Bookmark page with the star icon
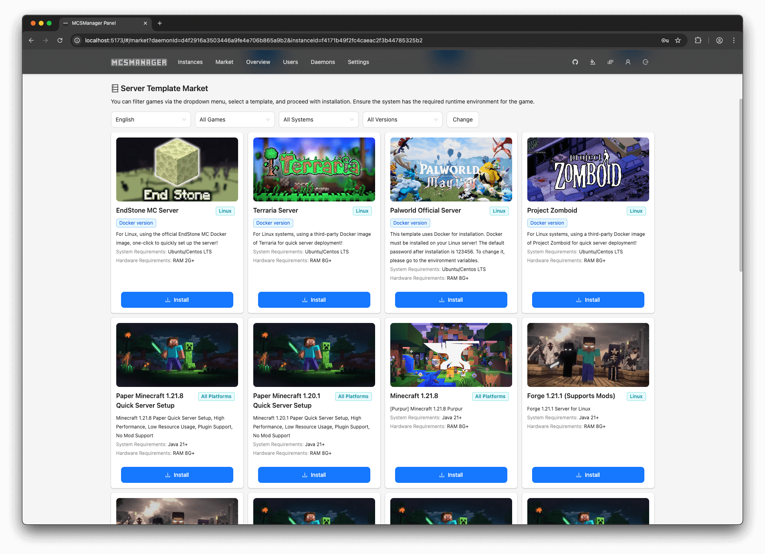The image size is (765, 554). [678, 40]
